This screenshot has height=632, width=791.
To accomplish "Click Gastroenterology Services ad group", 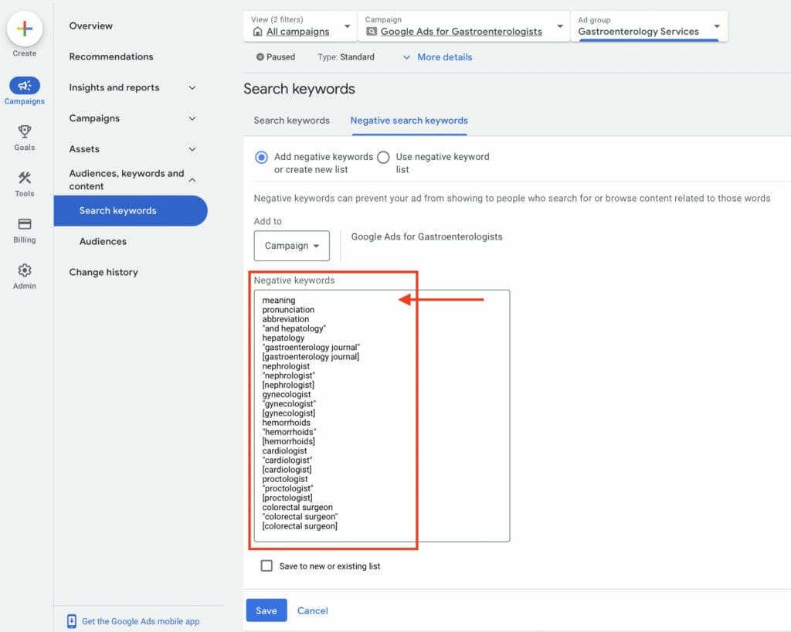I will pos(638,32).
